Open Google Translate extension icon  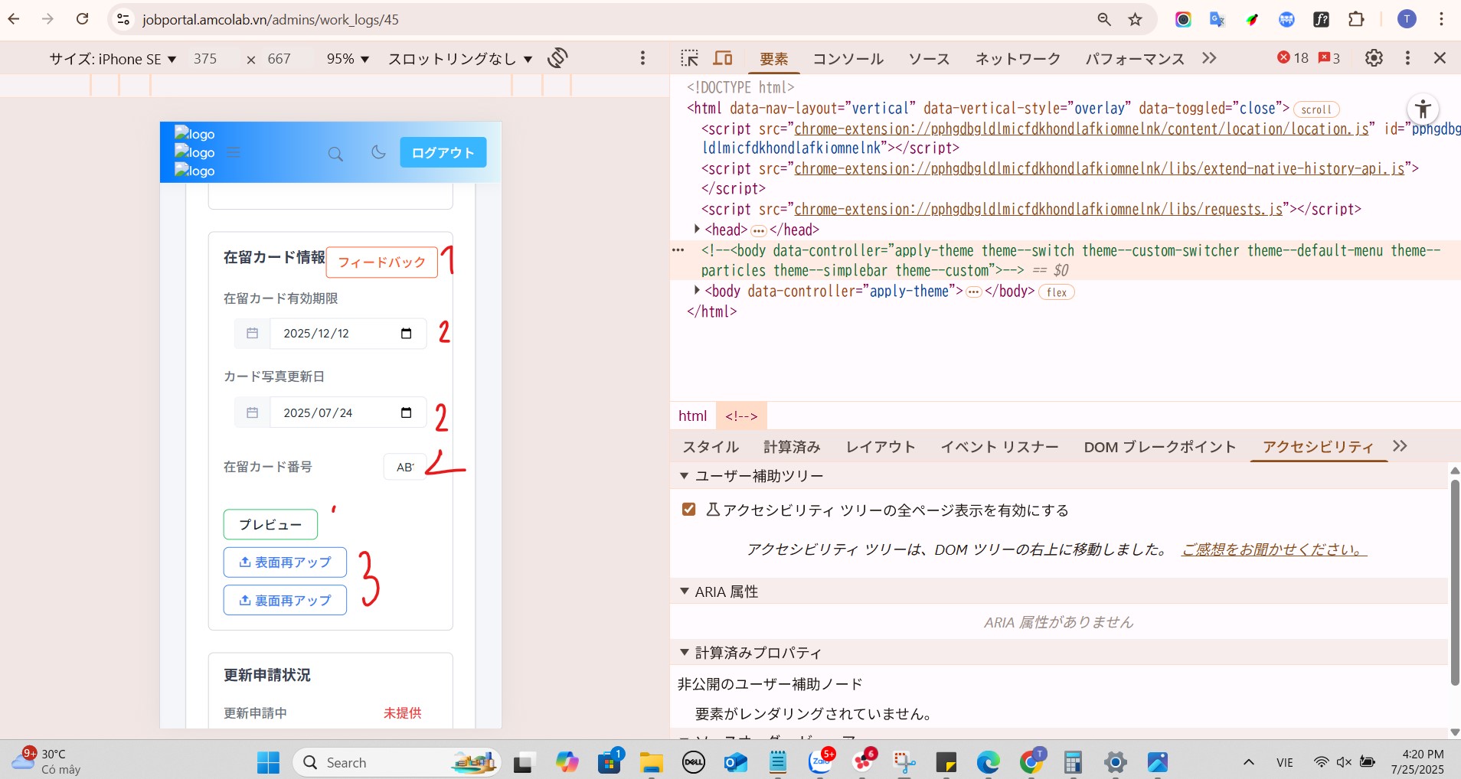coord(1217,19)
